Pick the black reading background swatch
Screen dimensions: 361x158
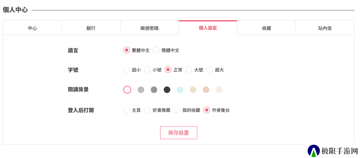167,90
